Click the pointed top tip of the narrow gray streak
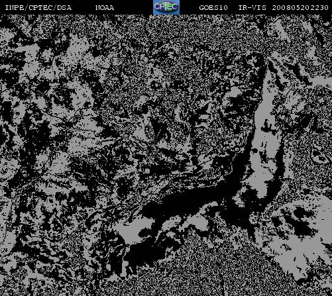Image resolution: width=332 pixels, height=296 pixels. pyautogui.click(x=268, y=72)
